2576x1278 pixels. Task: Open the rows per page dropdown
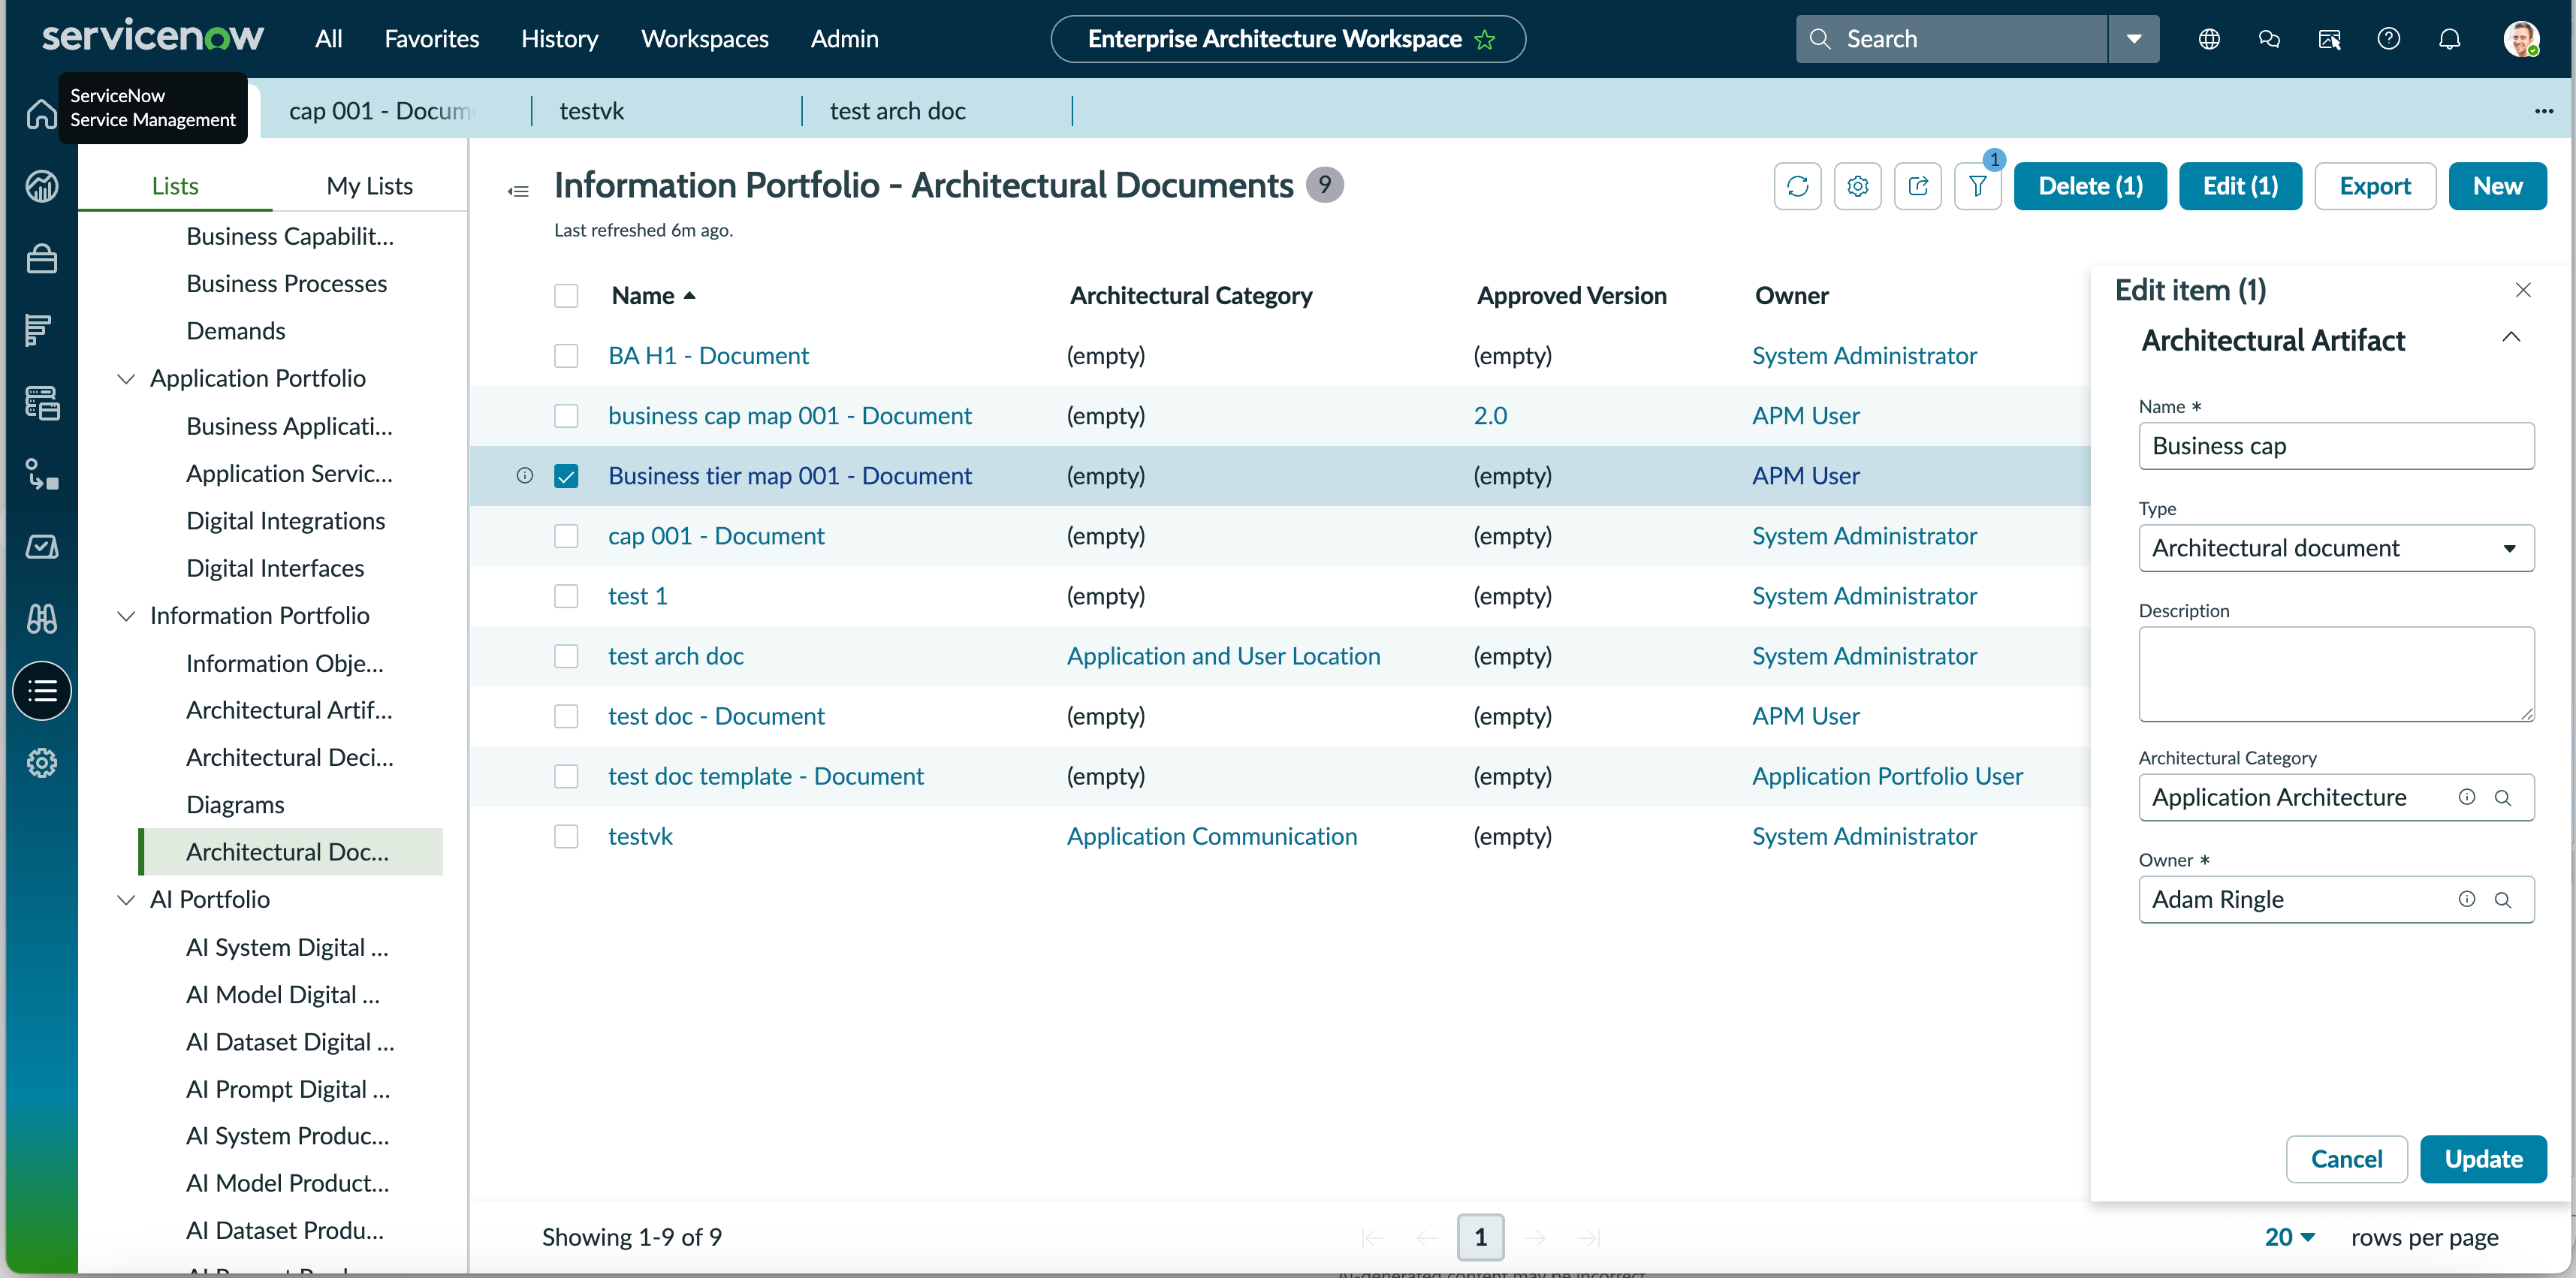pyautogui.click(x=2289, y=1237)
